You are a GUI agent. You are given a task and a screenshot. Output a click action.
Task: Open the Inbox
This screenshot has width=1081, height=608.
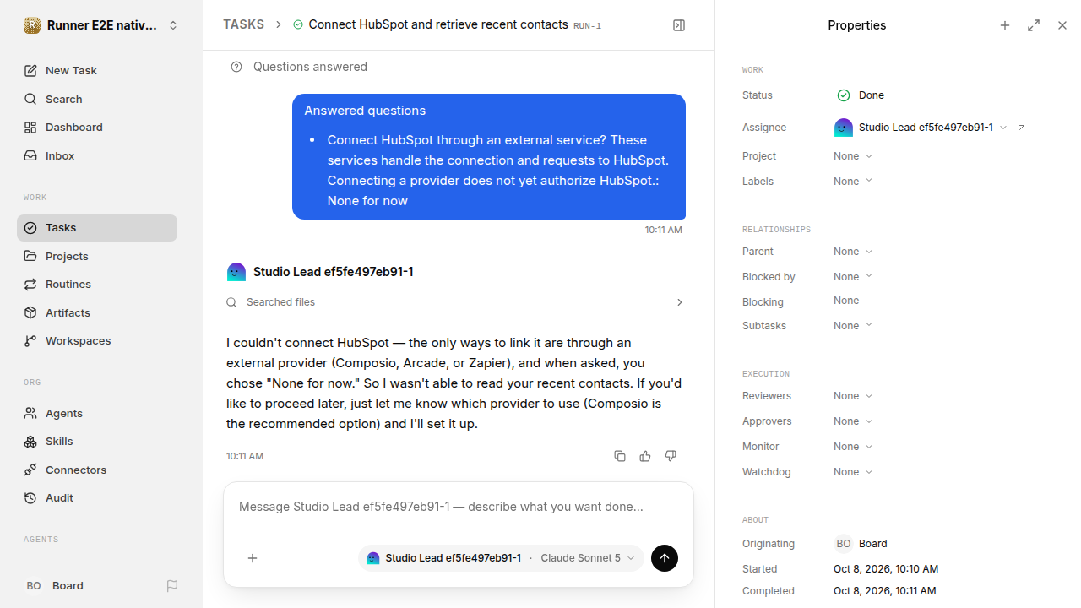[x=97, y=155]
